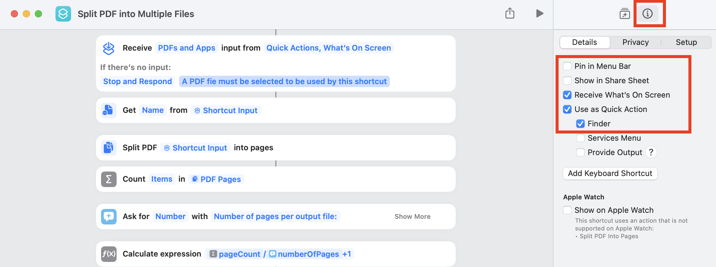Click the Calculate expression f(x) icon
This screenshot has width=716, height=267.
click(109, 254)
